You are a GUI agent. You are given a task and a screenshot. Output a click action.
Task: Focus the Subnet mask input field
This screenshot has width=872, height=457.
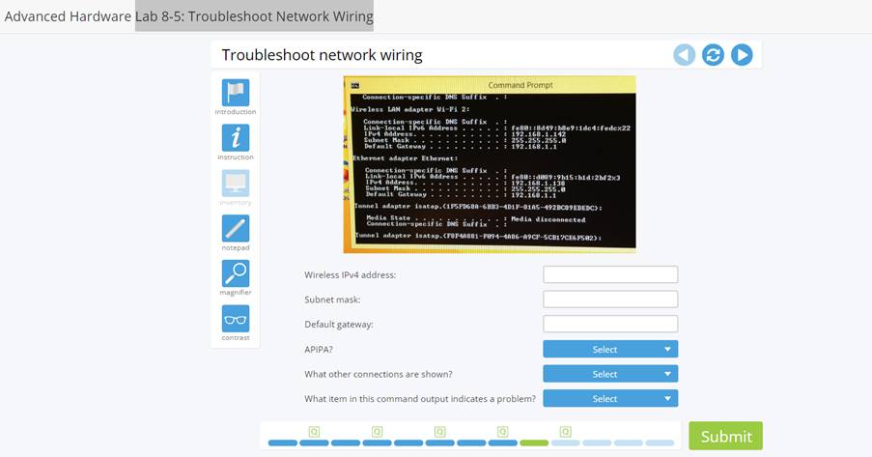pos(610,299)
